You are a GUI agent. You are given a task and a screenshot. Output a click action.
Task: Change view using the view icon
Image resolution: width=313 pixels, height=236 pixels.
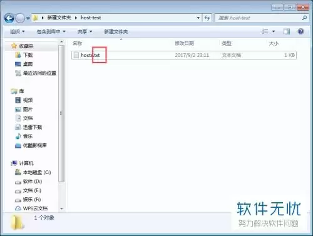tap(265, 31)
